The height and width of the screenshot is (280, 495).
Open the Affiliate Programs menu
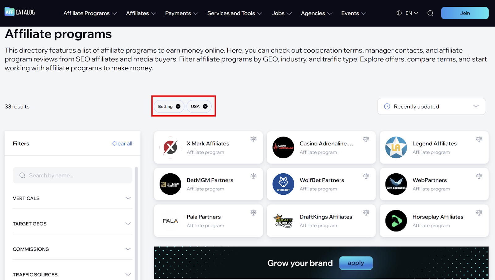[90, 13]
